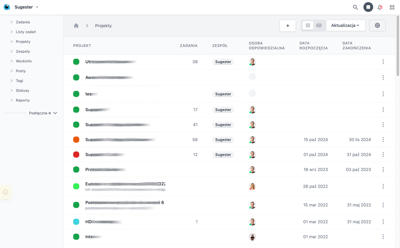This screenshot has width=400, height=248.
Task: Stop the running timer in the top bar
Action: point(368,7)
